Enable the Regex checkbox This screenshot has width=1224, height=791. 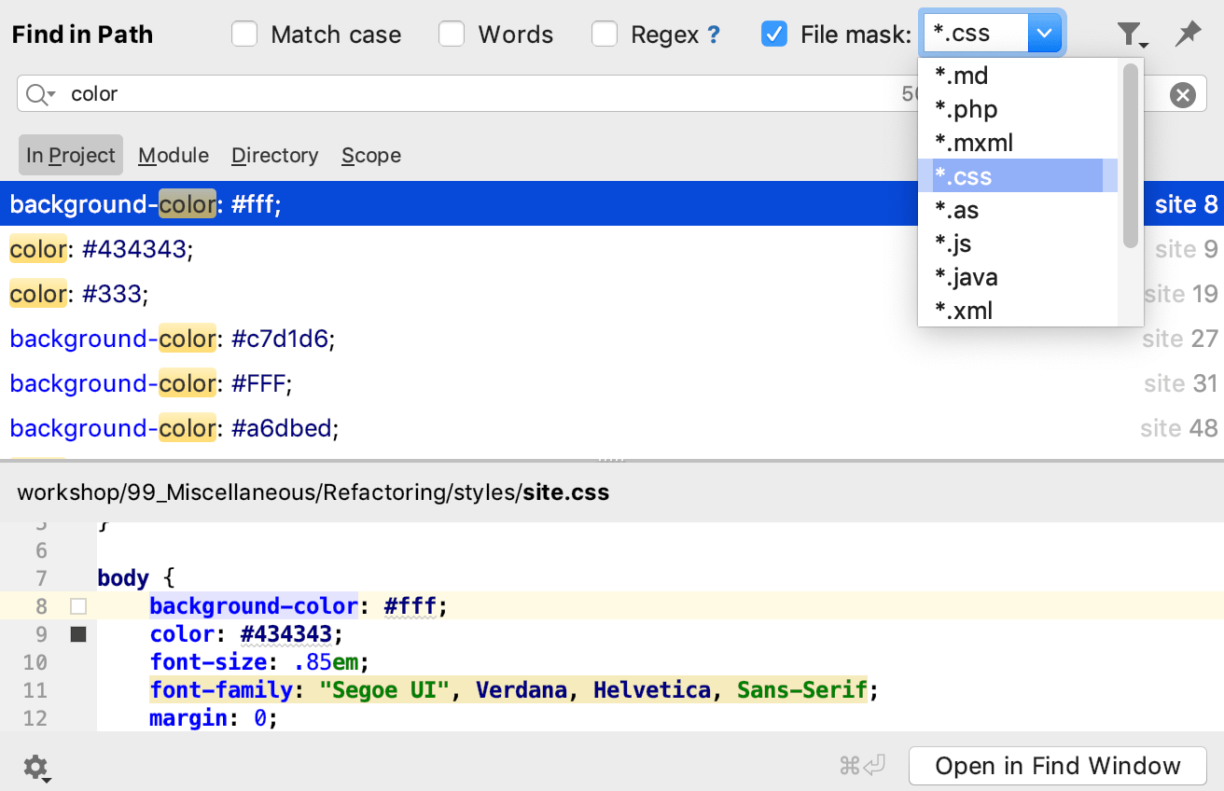(605, 35)
